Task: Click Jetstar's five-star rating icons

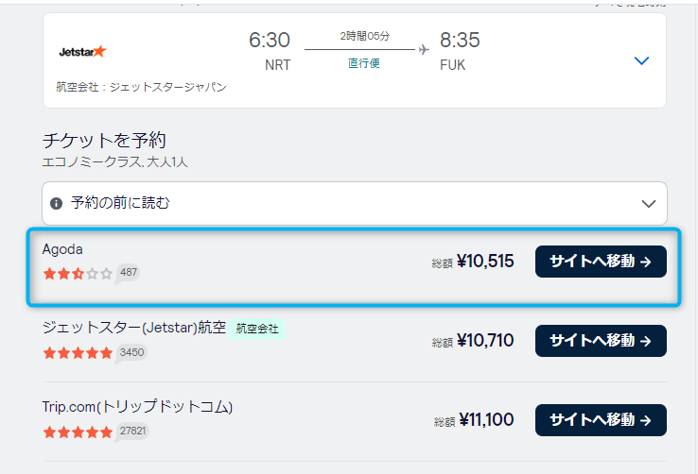Action: 78,353
